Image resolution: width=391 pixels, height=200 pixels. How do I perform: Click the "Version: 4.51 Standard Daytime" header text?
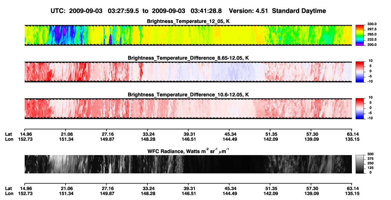[x=277, y=11]
